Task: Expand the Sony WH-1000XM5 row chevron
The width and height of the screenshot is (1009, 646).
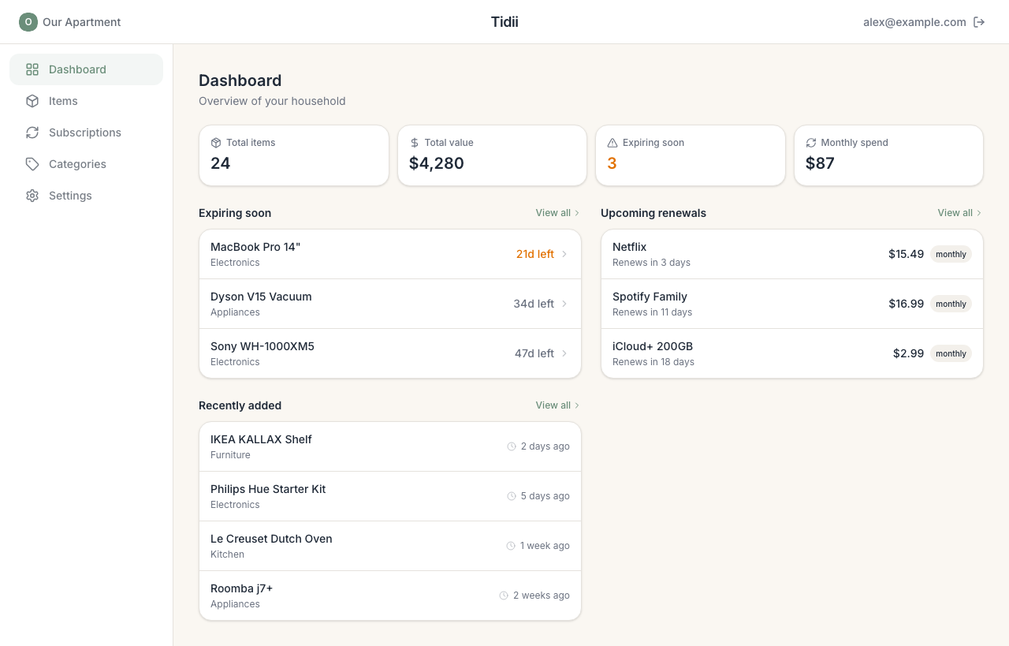Action: (566, 353)
